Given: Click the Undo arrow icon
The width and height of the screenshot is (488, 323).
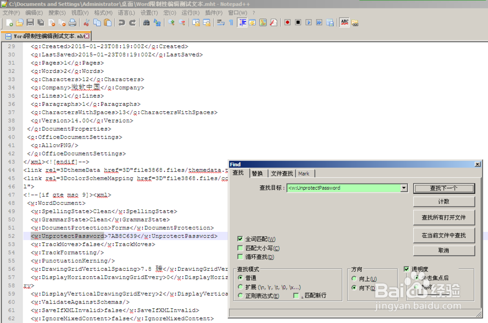Looking at the screenshot, I should (122, 23).
